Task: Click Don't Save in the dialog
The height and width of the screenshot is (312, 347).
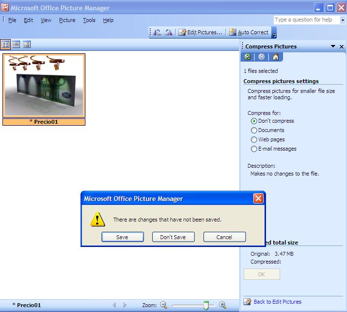Action: [173, 237]
